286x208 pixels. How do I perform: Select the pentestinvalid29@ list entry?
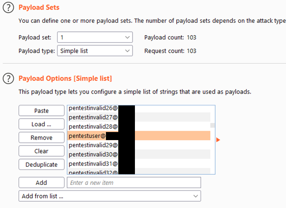click(139, 145)
